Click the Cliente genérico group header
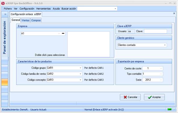The height and width of the screenshot is (113, 178). (x=144, y=38)
